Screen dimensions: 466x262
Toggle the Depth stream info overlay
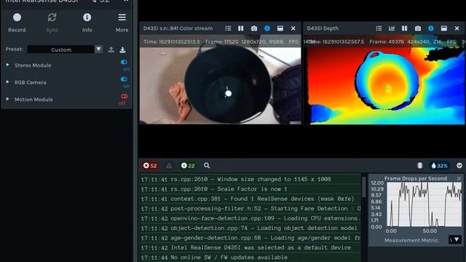tap(431, 28)
